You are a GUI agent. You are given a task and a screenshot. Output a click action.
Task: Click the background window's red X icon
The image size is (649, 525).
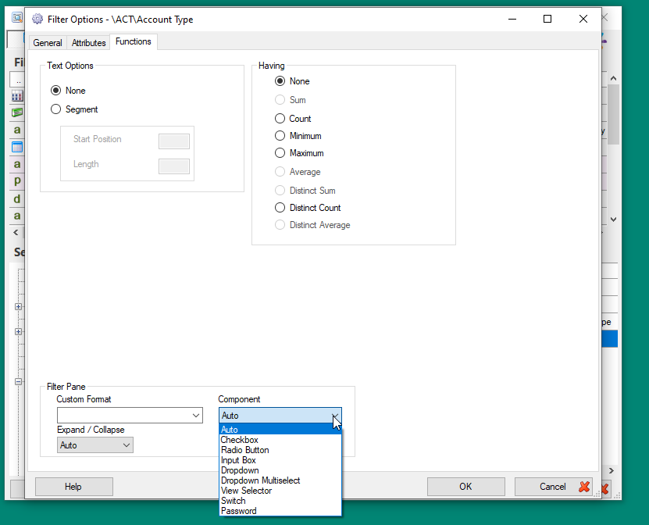pos(605,489)
